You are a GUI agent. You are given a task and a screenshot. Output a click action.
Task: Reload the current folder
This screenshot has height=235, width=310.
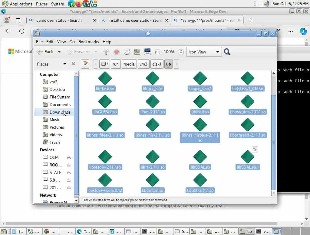(x=127, y=52)
